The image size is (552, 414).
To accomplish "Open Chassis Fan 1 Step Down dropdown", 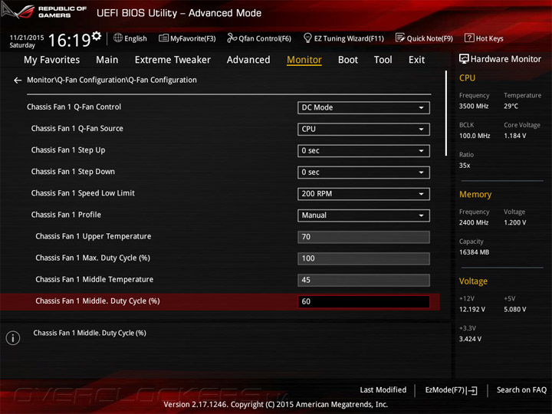I will coord(363,172).
